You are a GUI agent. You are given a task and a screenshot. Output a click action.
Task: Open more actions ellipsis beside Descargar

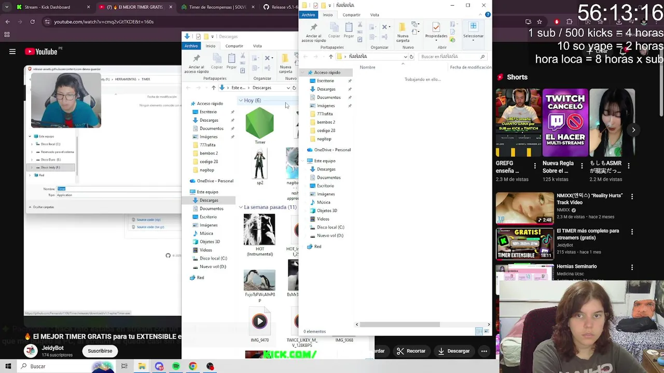pyautogui.click(x=484, y=351)
